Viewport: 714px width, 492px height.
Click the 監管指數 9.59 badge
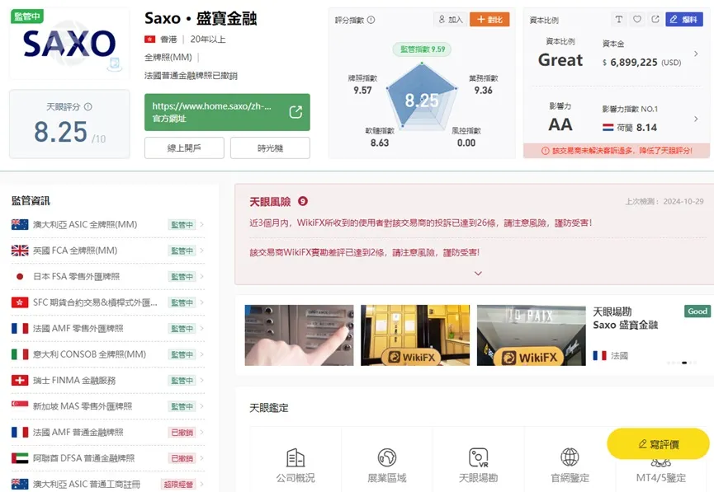(x=422, y=49)
